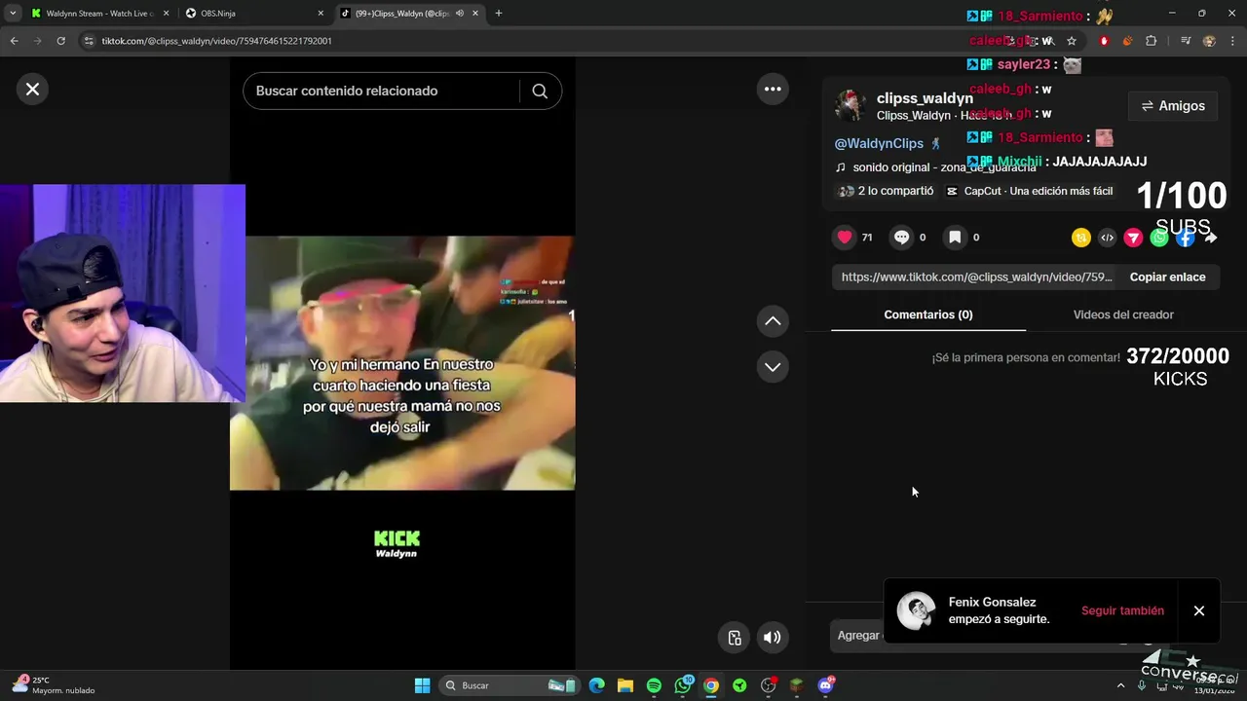Open the weather widget 25°C
Image resolution: width=1247 pixels, height=701 pixels.
tap(54, 685)
